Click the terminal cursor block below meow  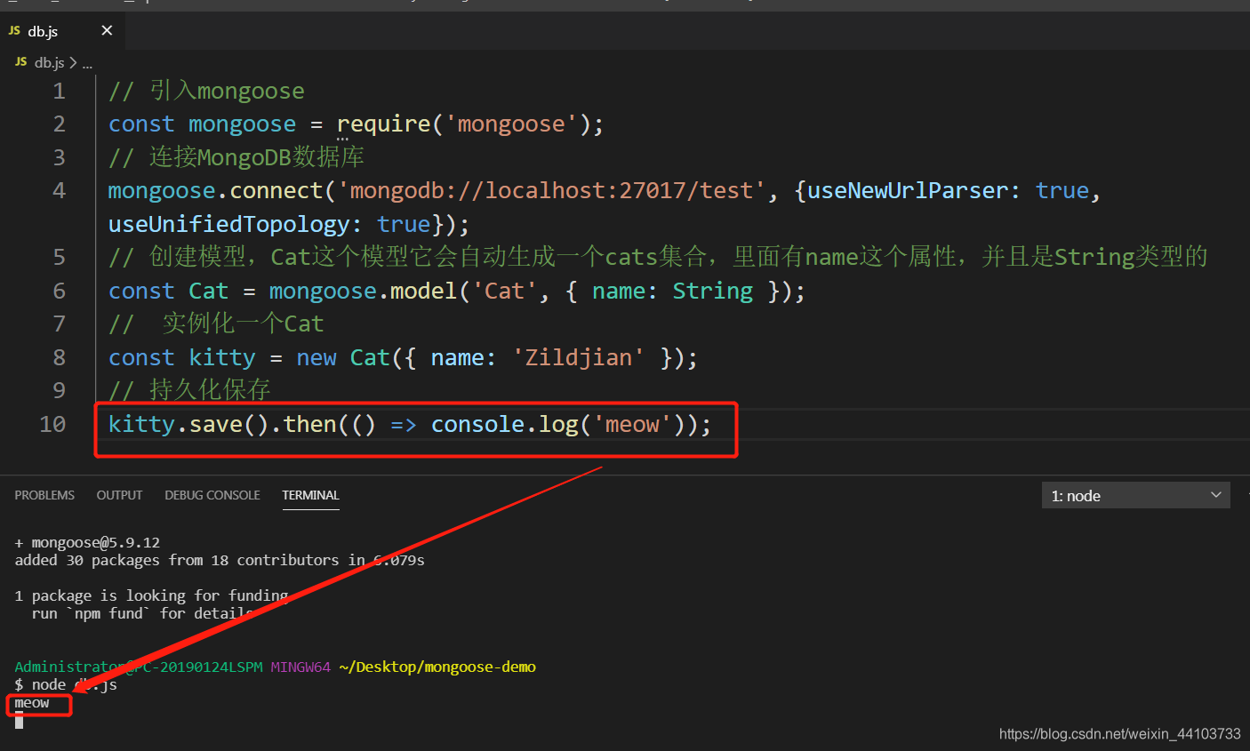(x=19, y=720)
